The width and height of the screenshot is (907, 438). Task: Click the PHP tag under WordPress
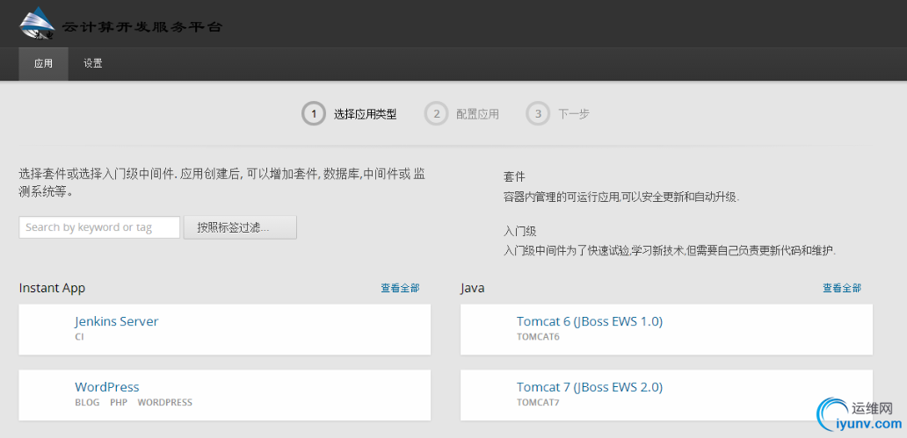(x=119, y=403)
